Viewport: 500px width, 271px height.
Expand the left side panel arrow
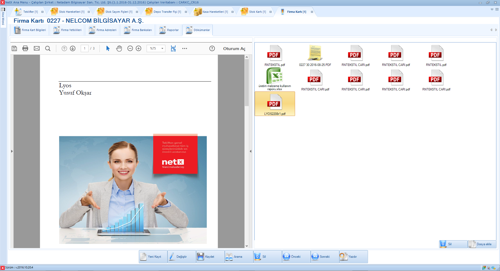(12, 151)
